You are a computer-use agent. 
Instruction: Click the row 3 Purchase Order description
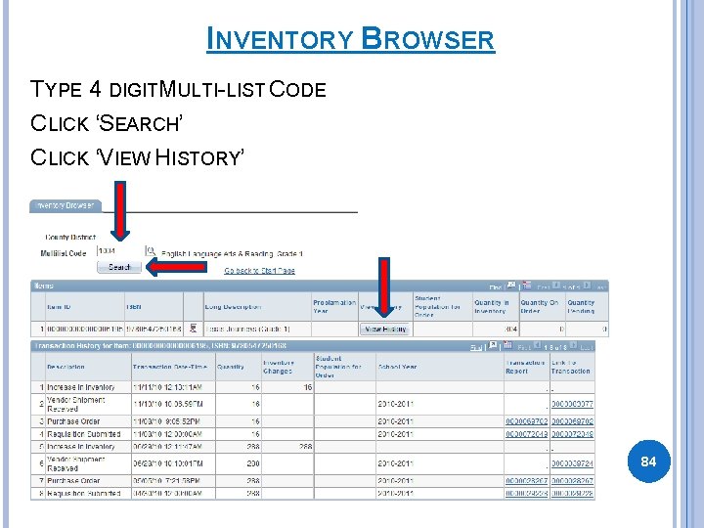pos(73,421)
